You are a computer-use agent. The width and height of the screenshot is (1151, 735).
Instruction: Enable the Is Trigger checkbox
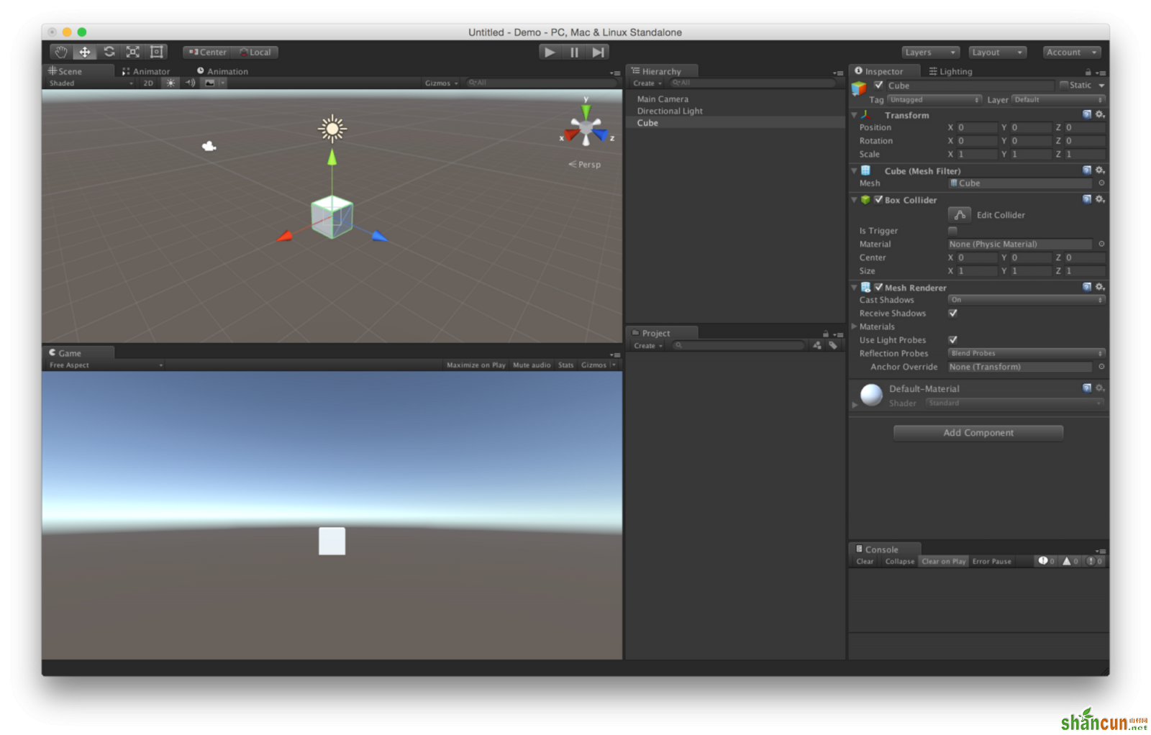click(x=952, y=231)
